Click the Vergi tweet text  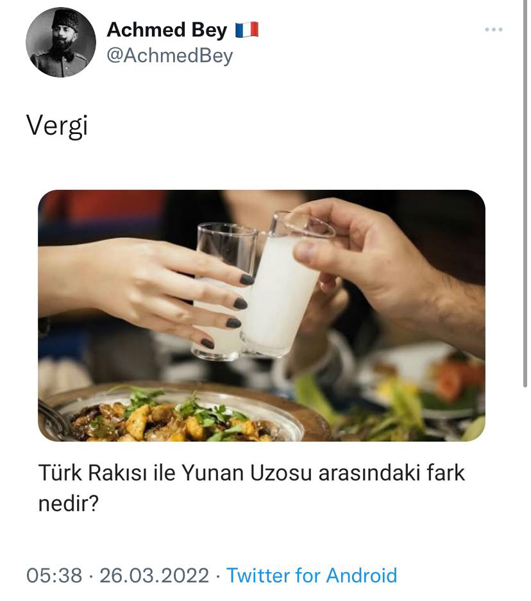(57, 126)
